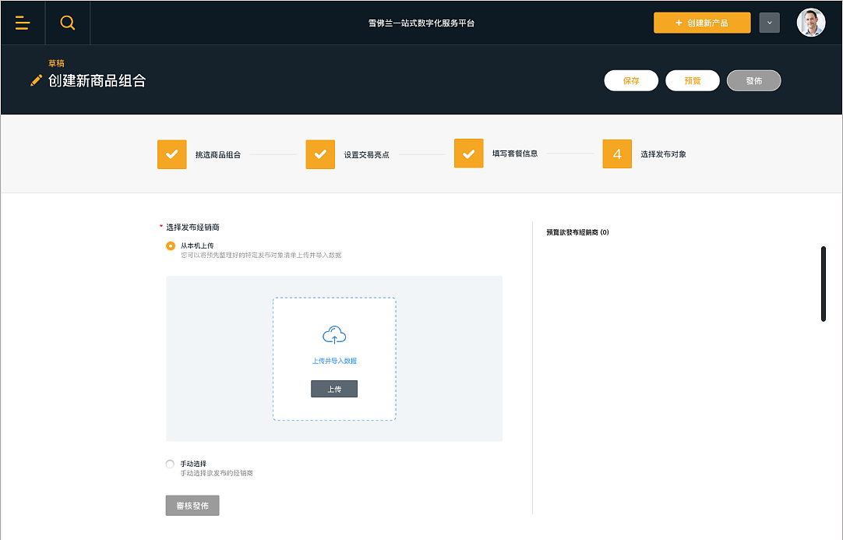Image resolution: width=843 pixels, height=540 pixels.
Task: Click the pencil edit icon beside 创建新商品组合
Action: click(34, 79)
